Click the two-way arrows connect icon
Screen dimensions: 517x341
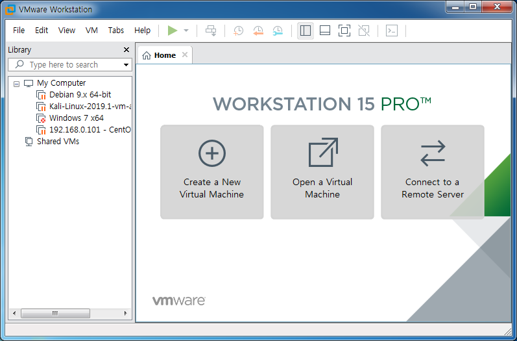pyautogui.click(x=433, y=153)
